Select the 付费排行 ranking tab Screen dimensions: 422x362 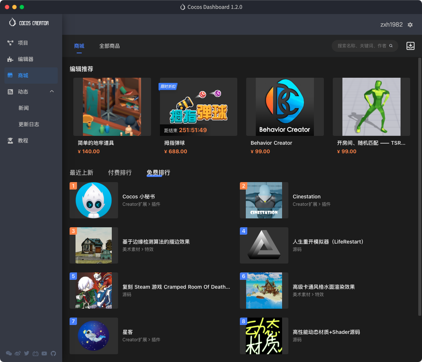point(120,172)
